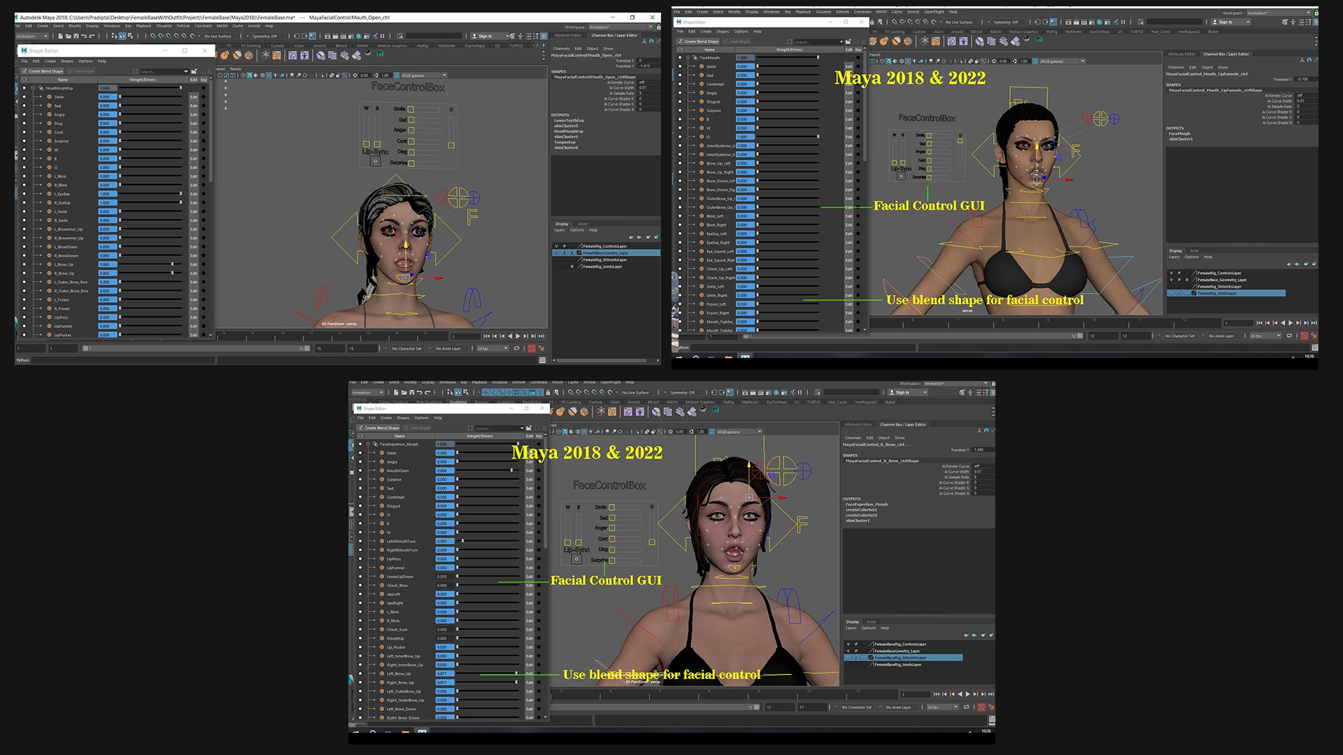Collapse FaceExpretion_Morph group in bottom Shape Editor
Viewport: 1343px width, 755px height.
click(x=368, y=444)
